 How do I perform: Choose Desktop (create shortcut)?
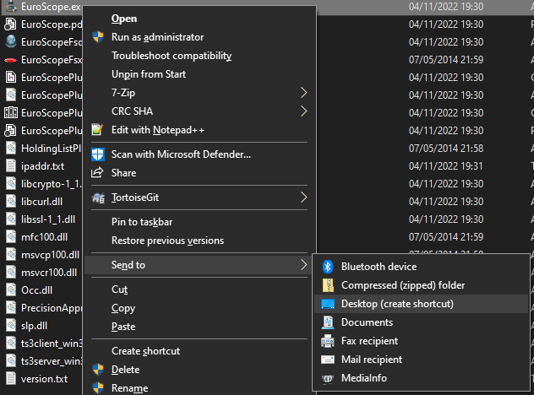397,304
